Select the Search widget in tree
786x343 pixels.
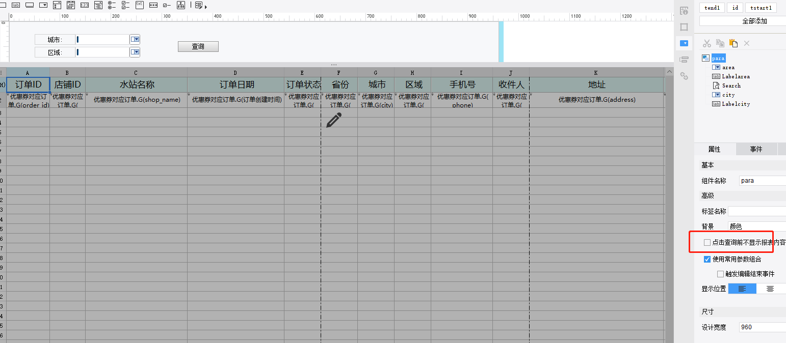pyautogui.click(x=731, y=85)
